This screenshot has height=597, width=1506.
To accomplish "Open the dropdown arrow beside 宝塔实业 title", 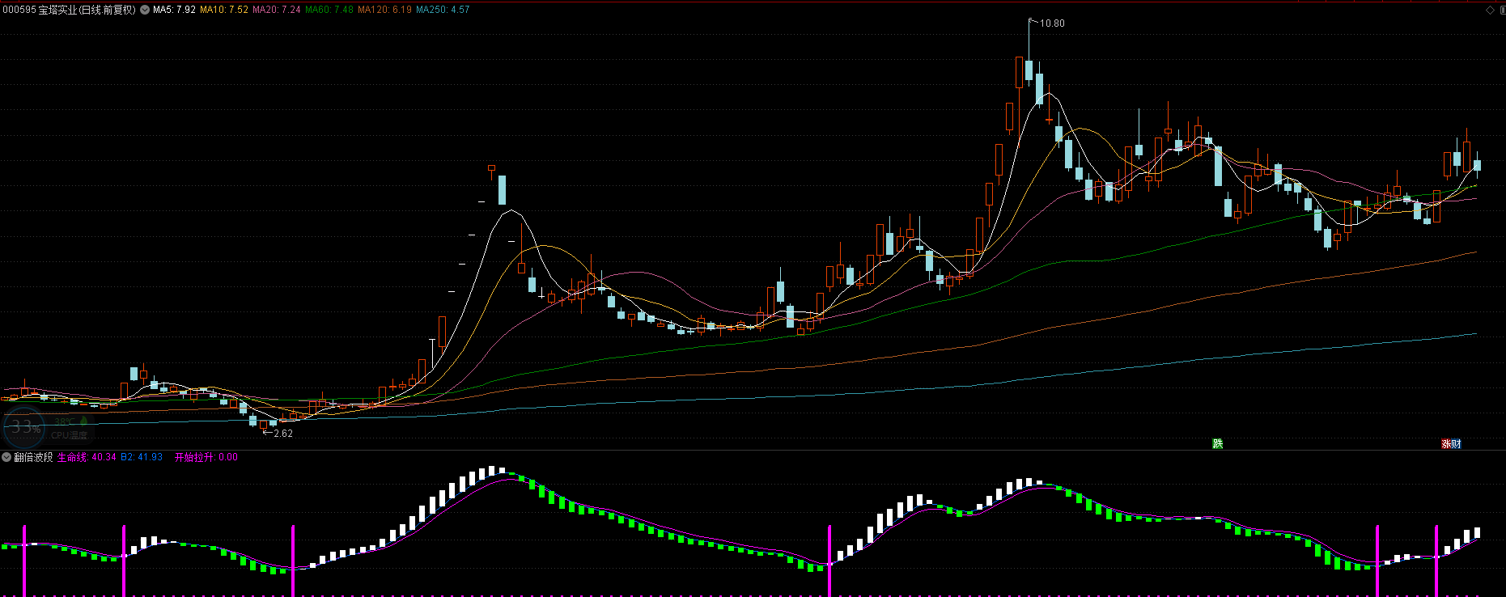I will 145,10.
